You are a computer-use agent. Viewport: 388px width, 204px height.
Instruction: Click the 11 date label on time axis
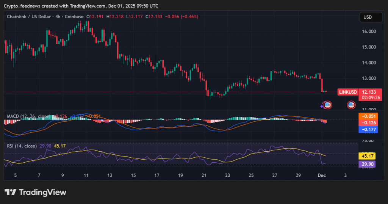(86, 175)
